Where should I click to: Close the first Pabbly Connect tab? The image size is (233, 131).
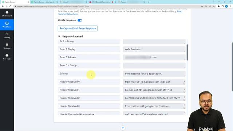tap(28, 2)
